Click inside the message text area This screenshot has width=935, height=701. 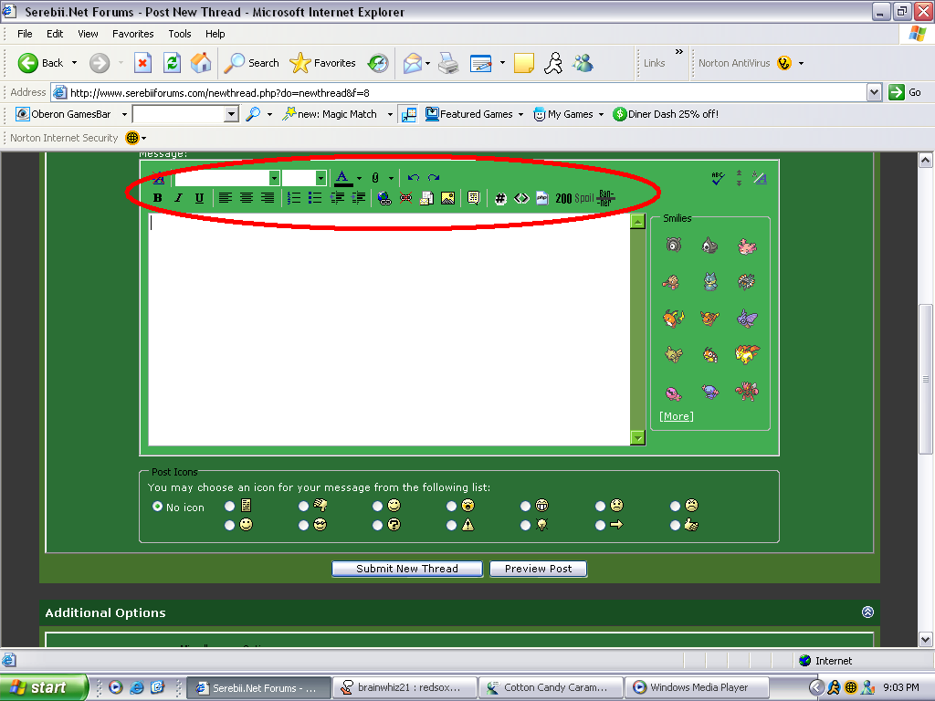[x=388, y=329]
